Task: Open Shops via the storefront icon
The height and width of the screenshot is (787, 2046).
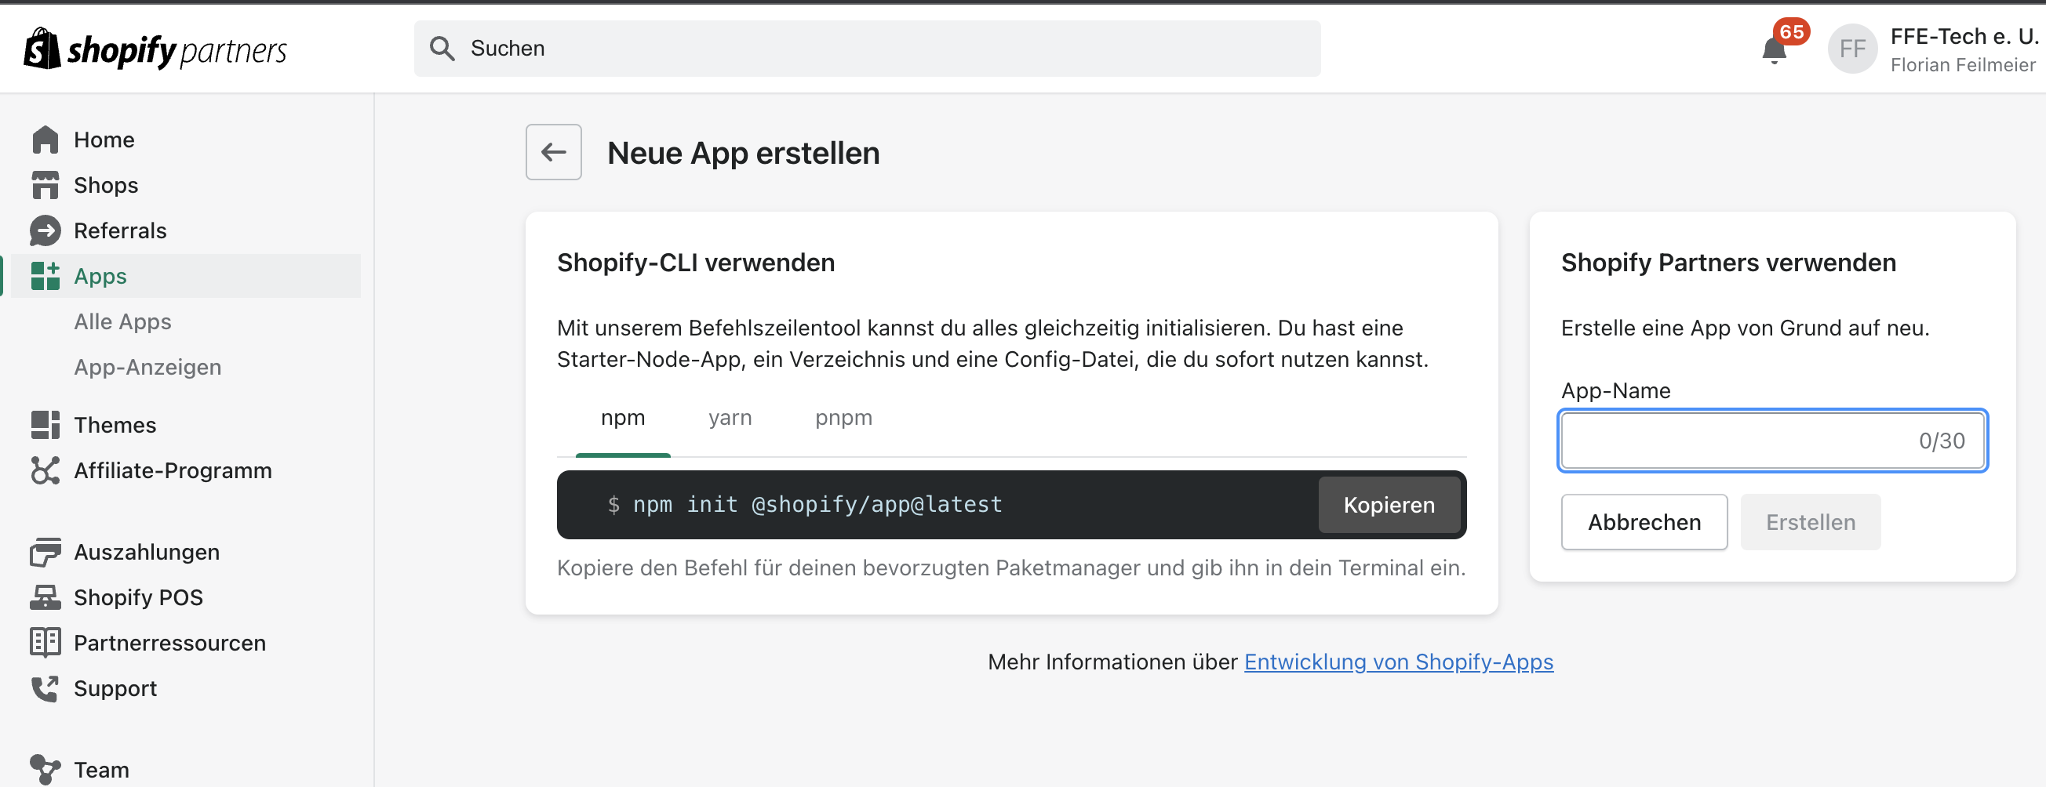Action: pyautogui.click(x=46, y=185)
